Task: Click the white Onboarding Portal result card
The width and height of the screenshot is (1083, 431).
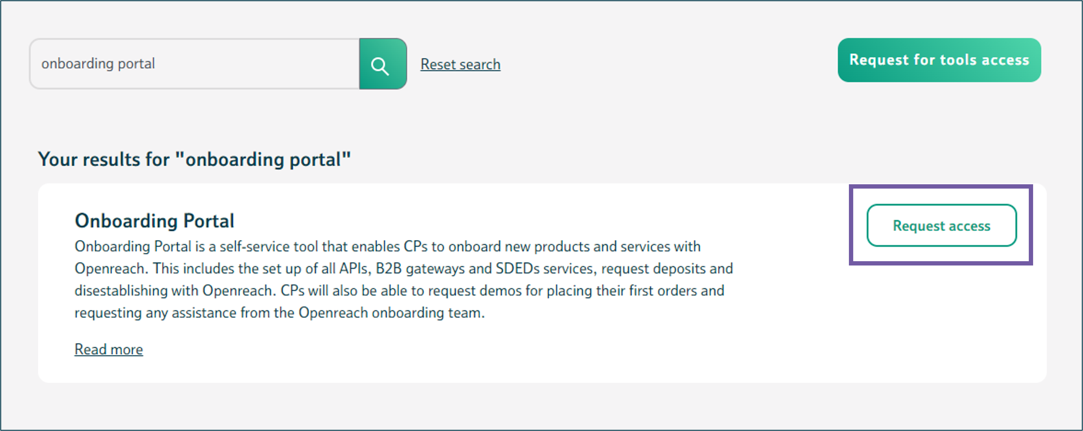Action: click(x=542, y=283)
